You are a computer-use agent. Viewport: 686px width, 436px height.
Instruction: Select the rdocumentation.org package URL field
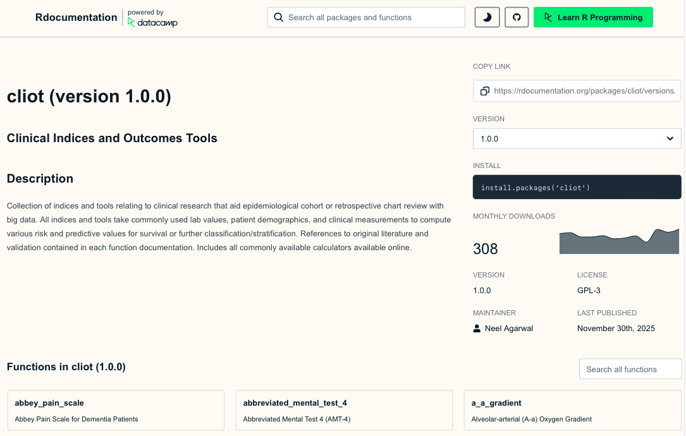[x=584, y=91]
